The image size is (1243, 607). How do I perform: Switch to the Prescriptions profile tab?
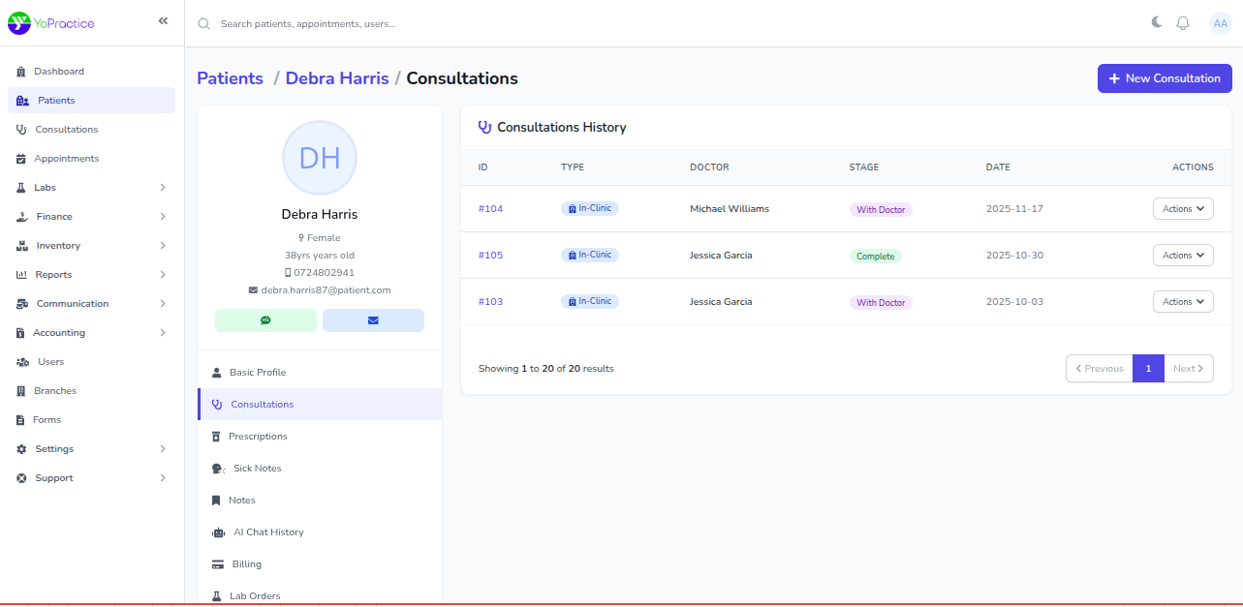(x=258, y=437)
